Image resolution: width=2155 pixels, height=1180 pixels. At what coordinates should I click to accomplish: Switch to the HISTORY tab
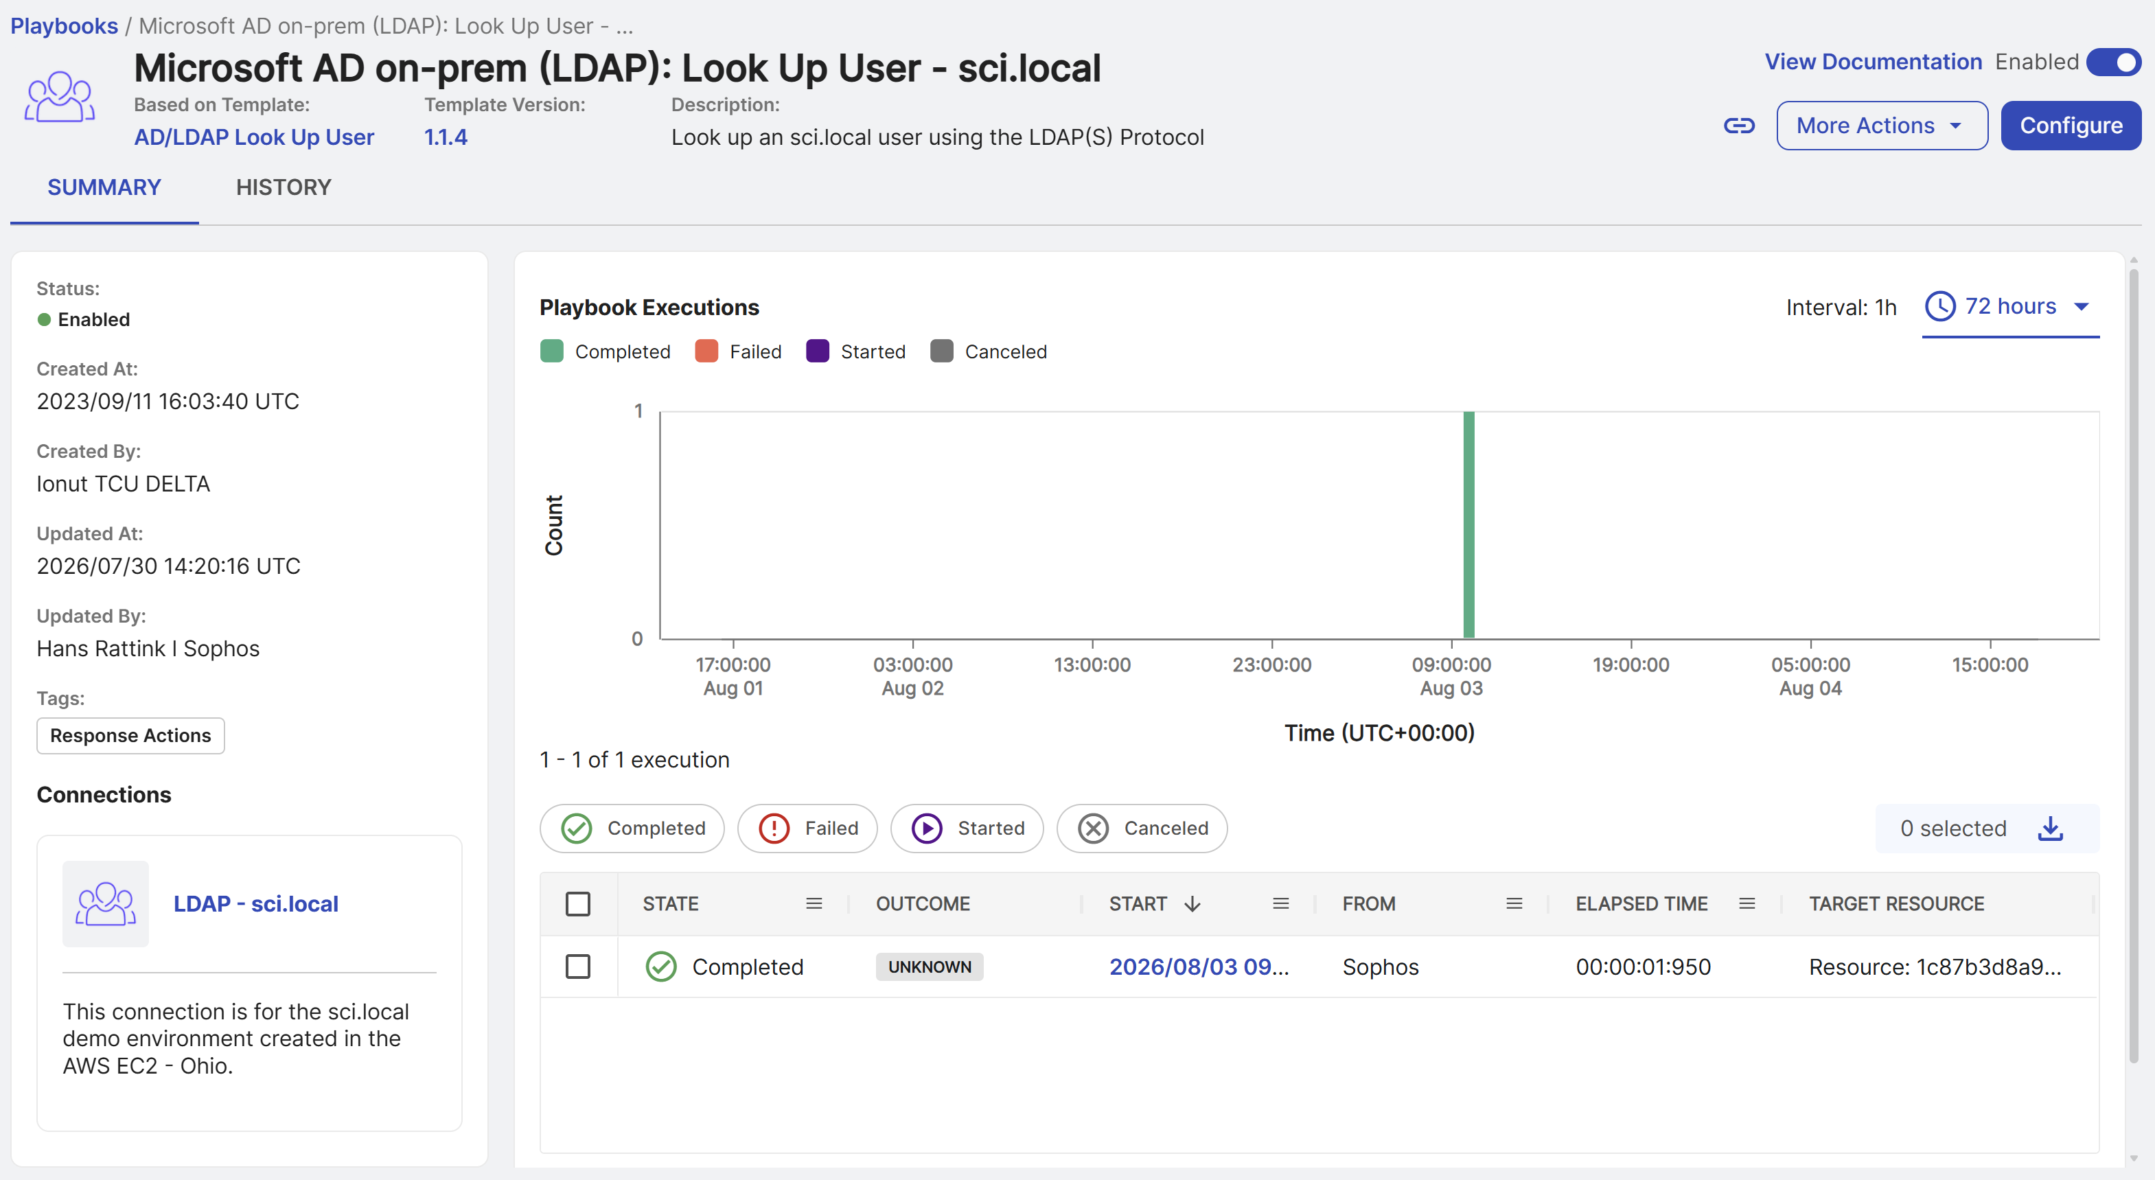click(284, 187)
